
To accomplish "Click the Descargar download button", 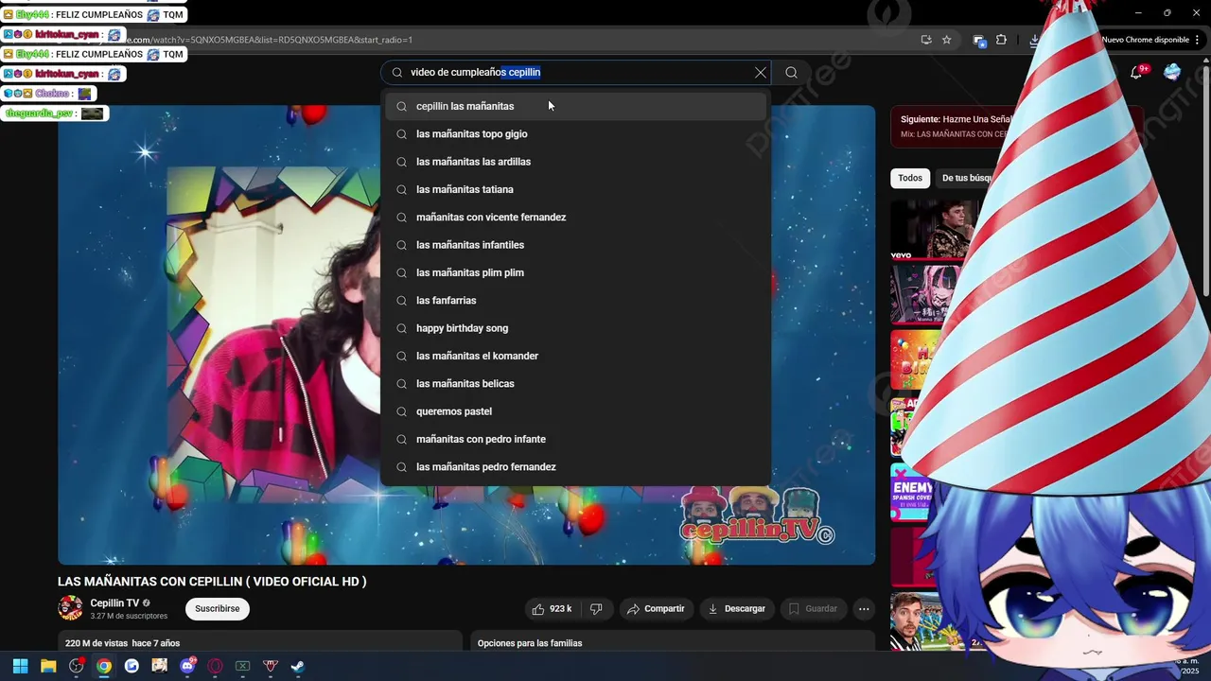I will pyautogui.click(x=736, y=609).
